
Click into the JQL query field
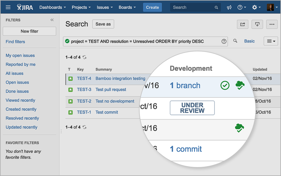tap(142, 41)
